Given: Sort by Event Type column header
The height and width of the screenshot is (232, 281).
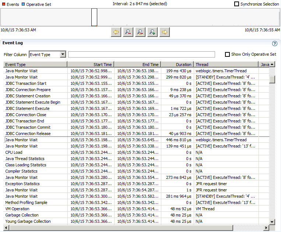Looking at the screenshot, I should [x=35, y=65].
